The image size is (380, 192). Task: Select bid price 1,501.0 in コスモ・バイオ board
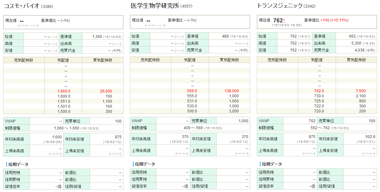coord(64,106)
